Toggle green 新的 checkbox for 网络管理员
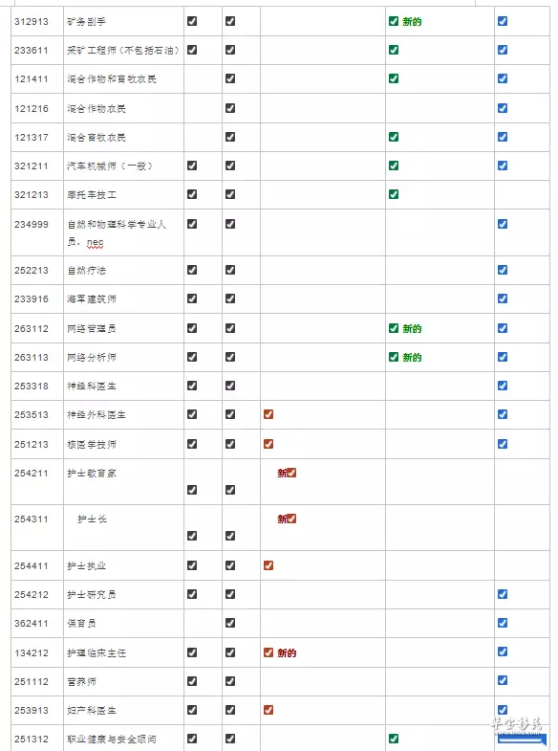558x751 pixels. coord(394,328)
